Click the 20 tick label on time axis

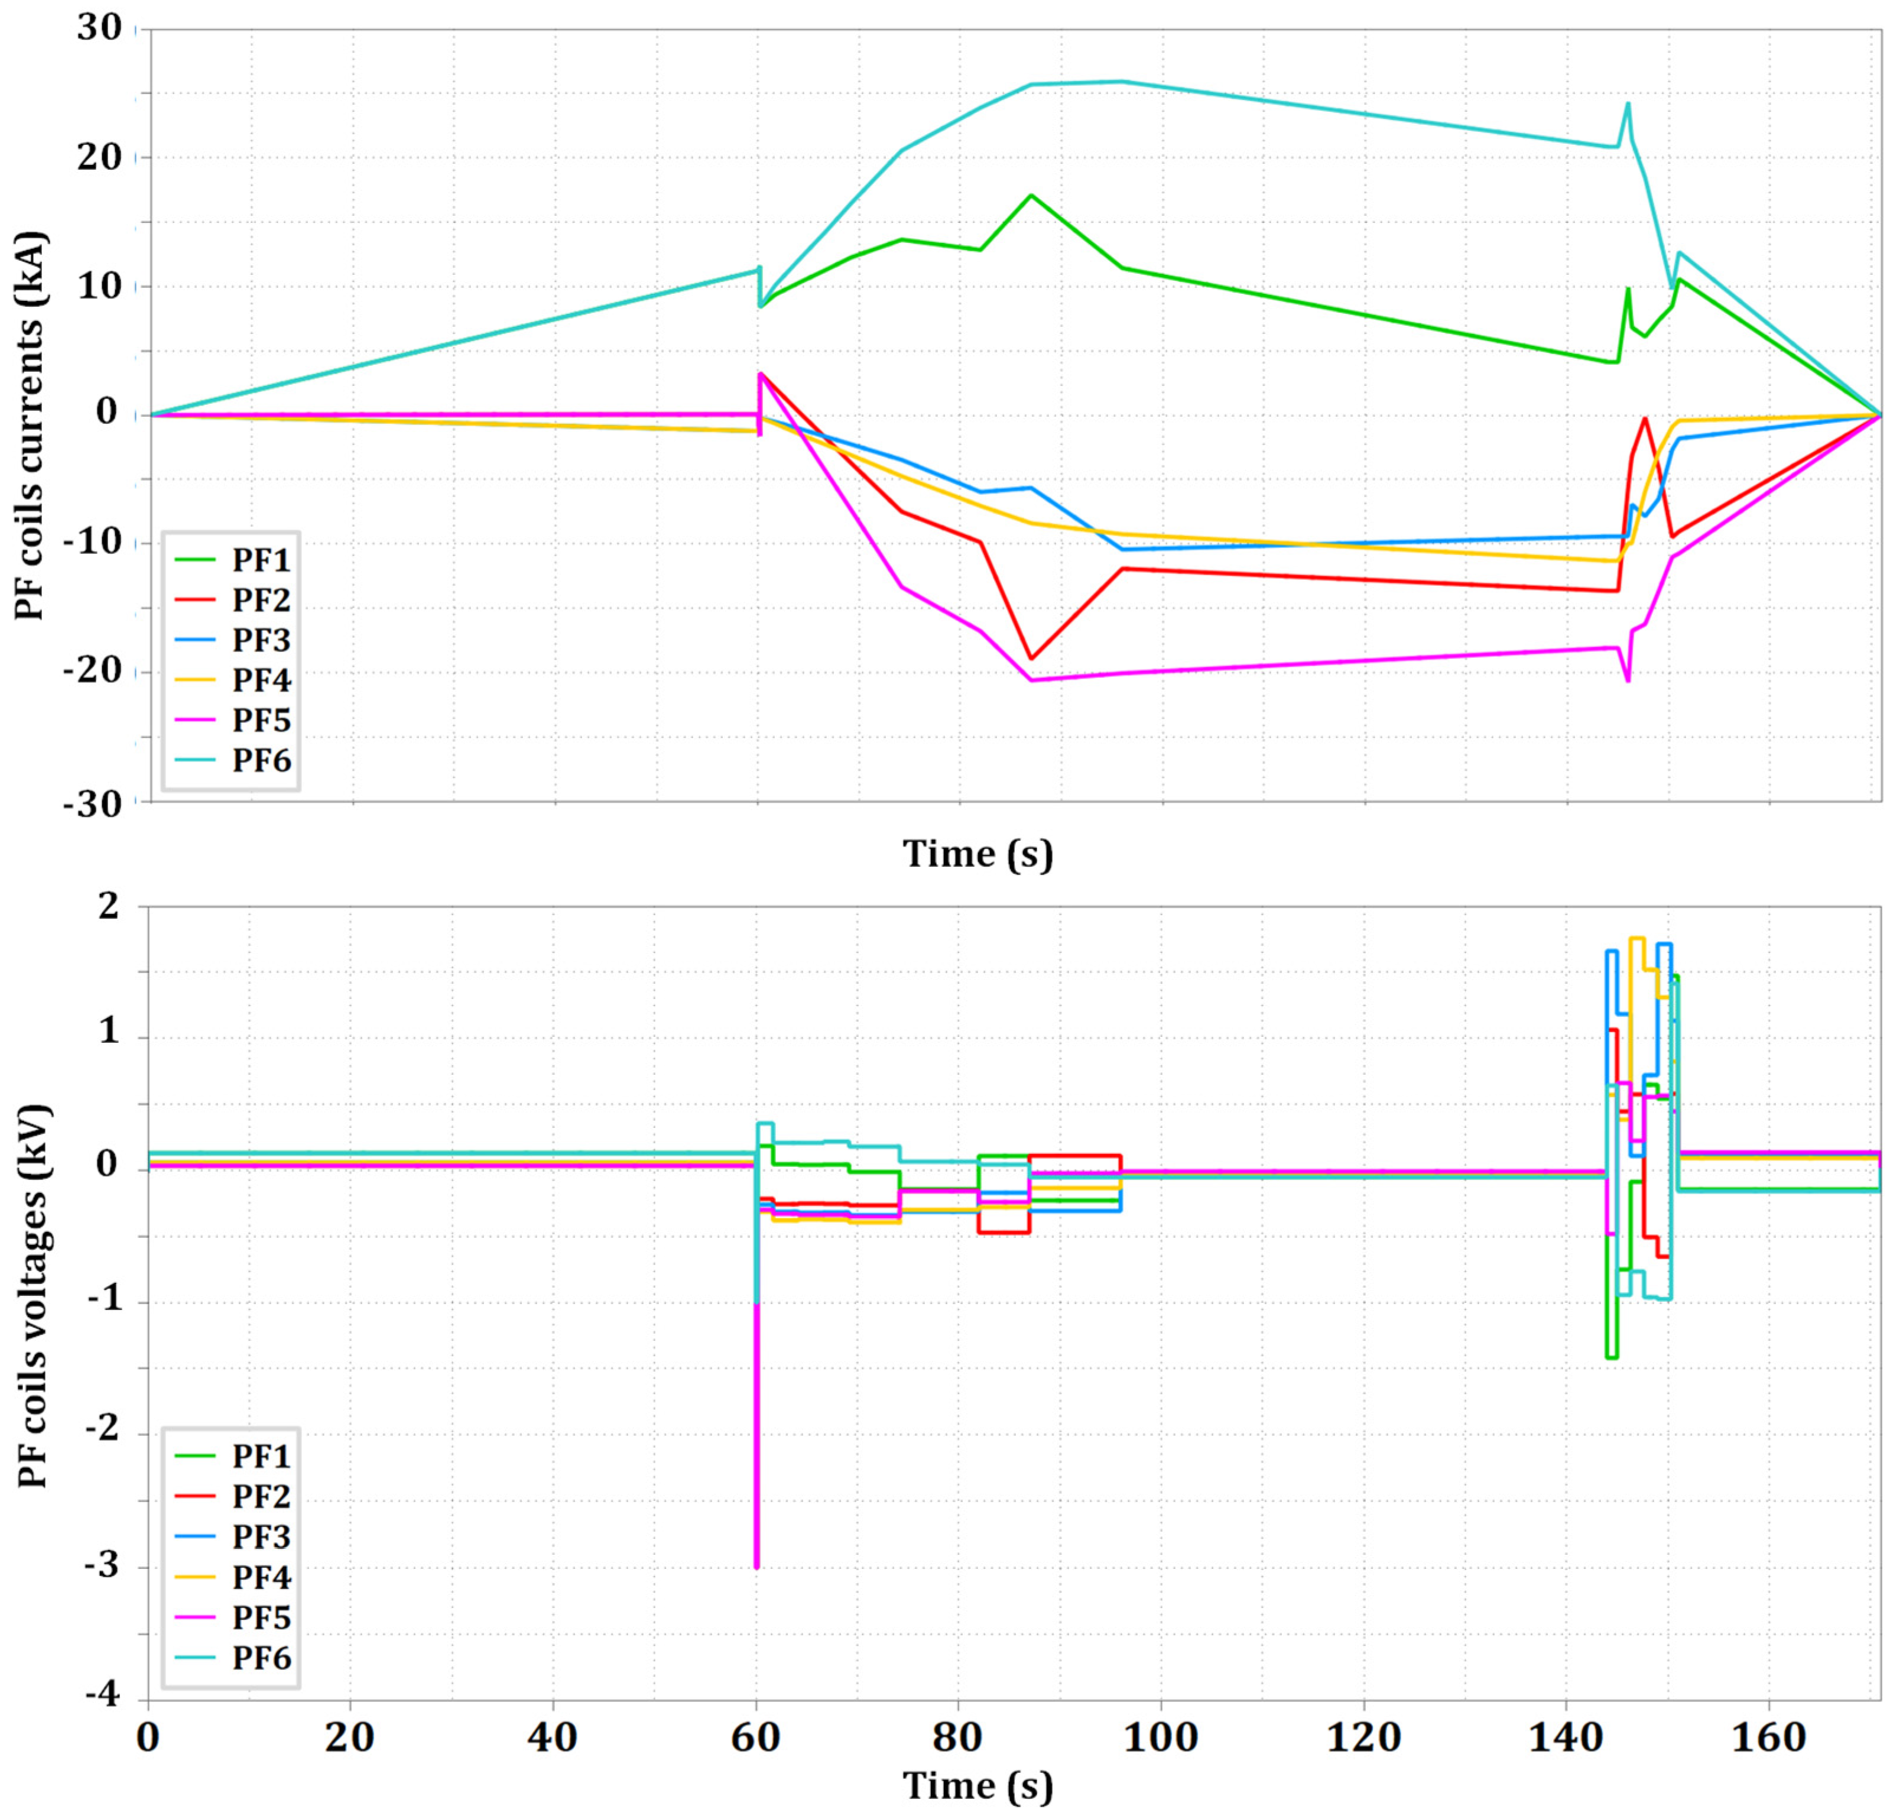pos(349,1738)
